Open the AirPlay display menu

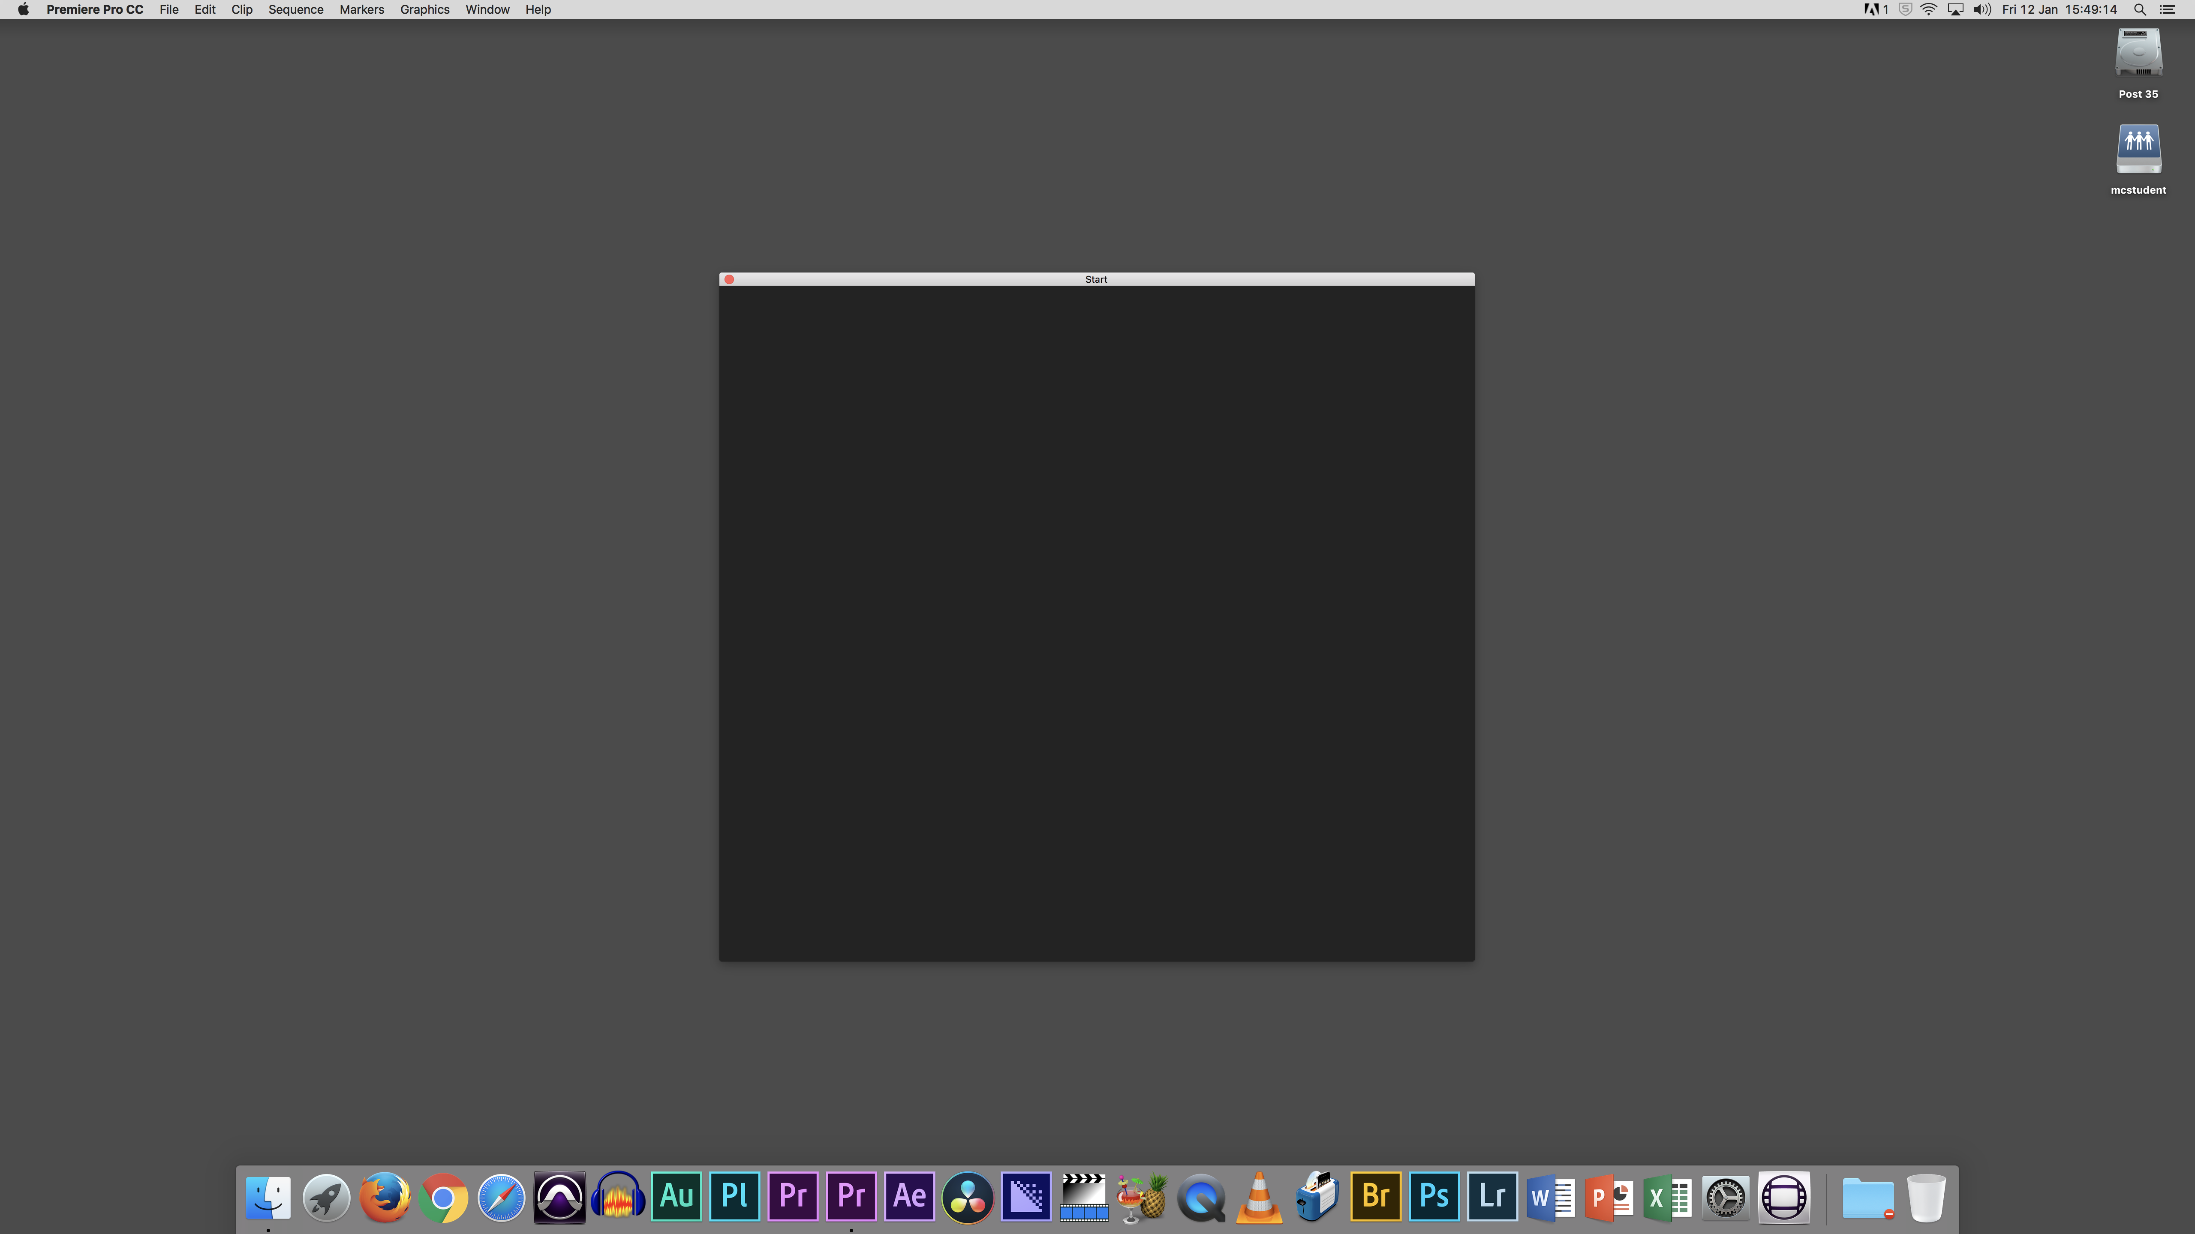tap(1955, 9)
